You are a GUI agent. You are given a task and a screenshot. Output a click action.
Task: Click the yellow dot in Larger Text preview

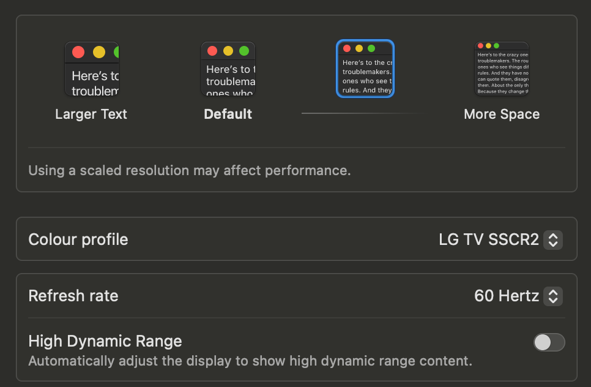coord(98,52)
